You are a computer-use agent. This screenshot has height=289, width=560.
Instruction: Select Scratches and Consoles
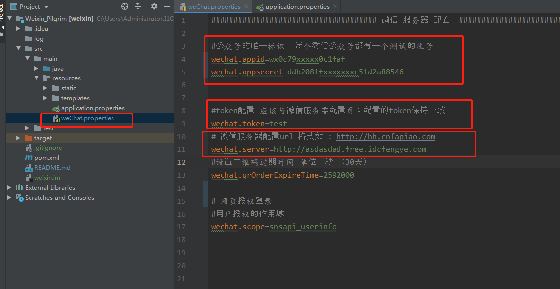(56, 197)
